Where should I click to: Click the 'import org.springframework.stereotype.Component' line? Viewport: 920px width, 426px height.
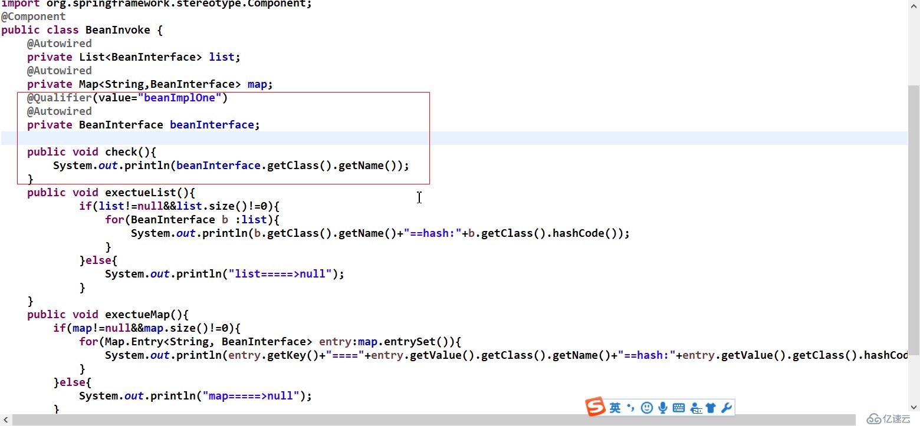[156, 4]
